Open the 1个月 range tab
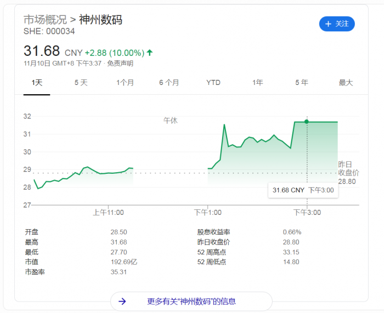Viewport: 384px width, 313px height. [x=125, y=83]
